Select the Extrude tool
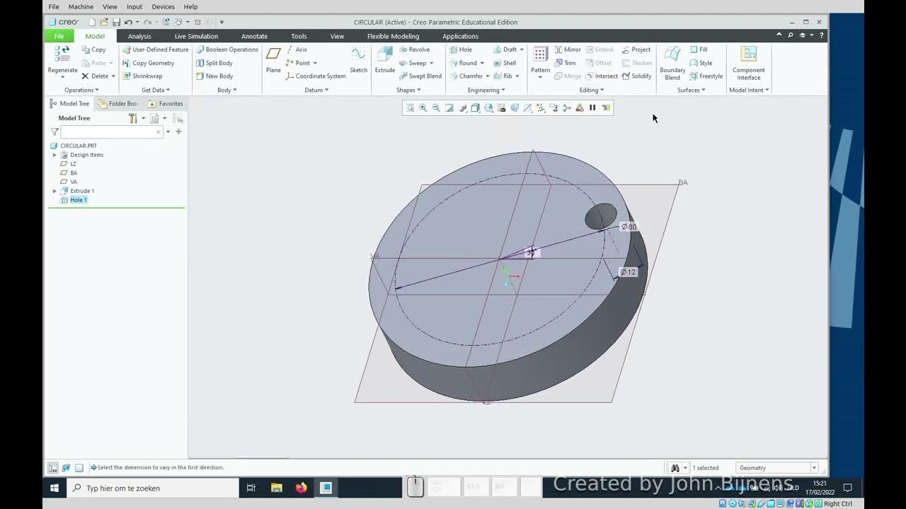The height and width of the screenshot is (509, 906). 385,60
